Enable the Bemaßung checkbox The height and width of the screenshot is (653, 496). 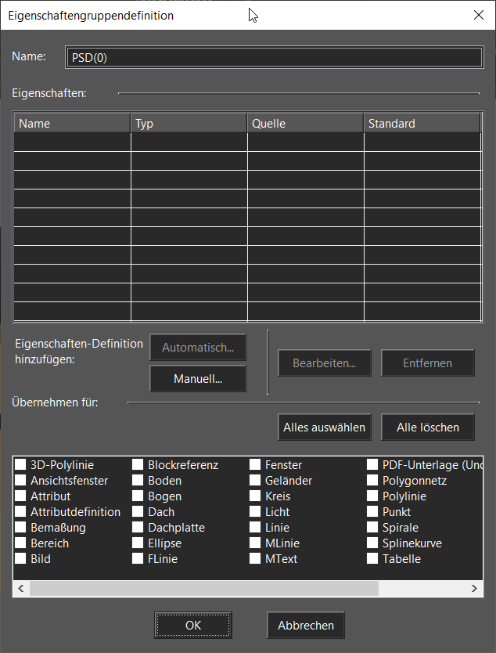[21, 528]
